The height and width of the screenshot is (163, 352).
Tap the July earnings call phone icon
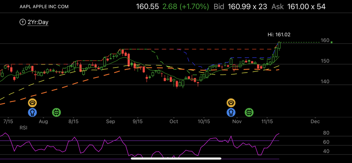coord(32,103)
